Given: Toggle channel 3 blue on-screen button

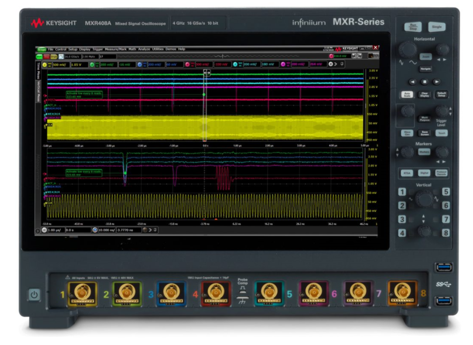Looking at the screenshot, I should (x=140, y=64).
